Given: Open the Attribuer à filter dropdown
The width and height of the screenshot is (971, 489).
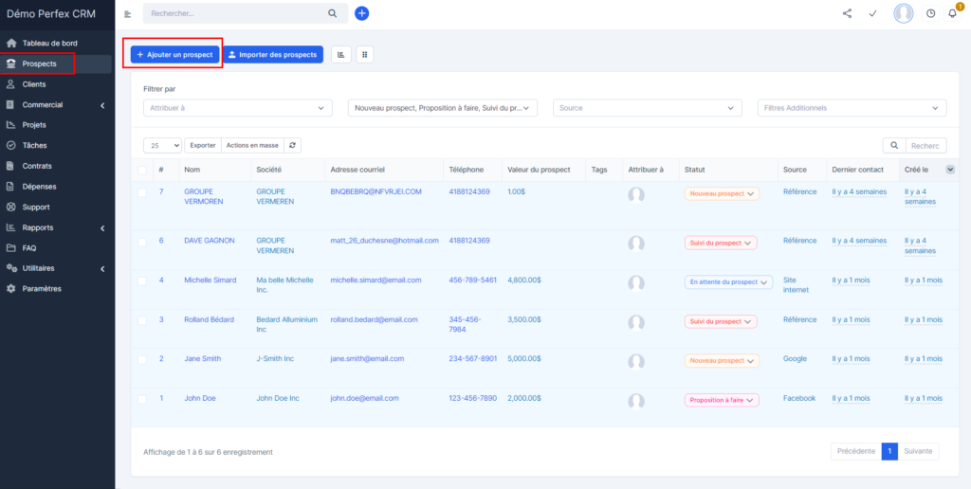Looking at the screenshot, I should point(238,108).
